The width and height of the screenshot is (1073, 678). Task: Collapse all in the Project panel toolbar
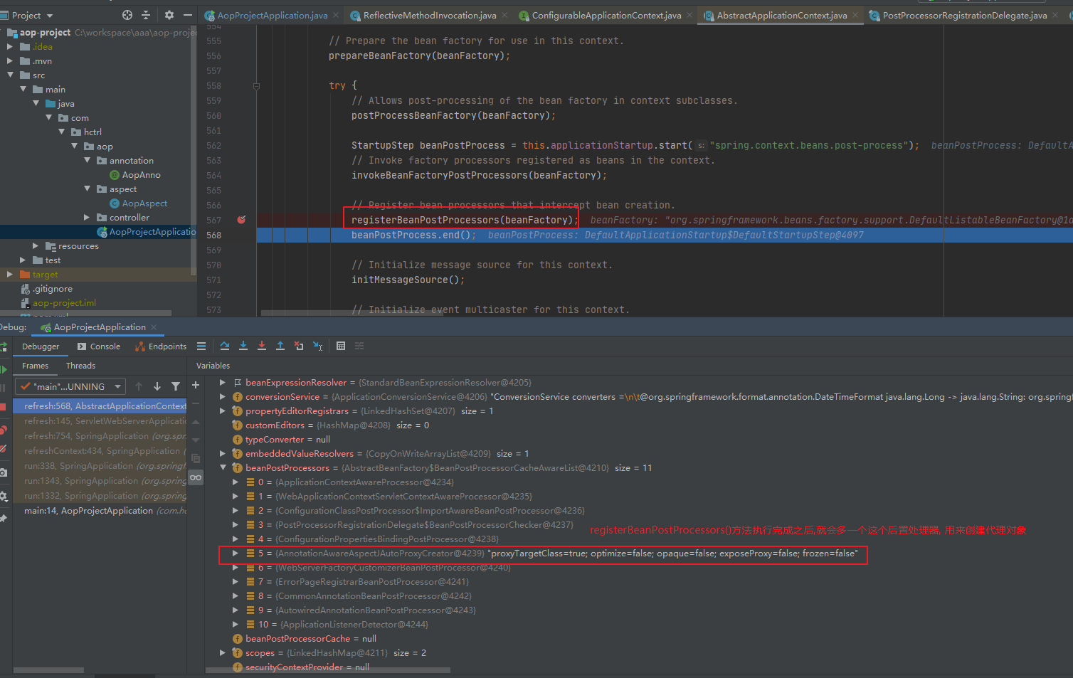pos(146,15)
